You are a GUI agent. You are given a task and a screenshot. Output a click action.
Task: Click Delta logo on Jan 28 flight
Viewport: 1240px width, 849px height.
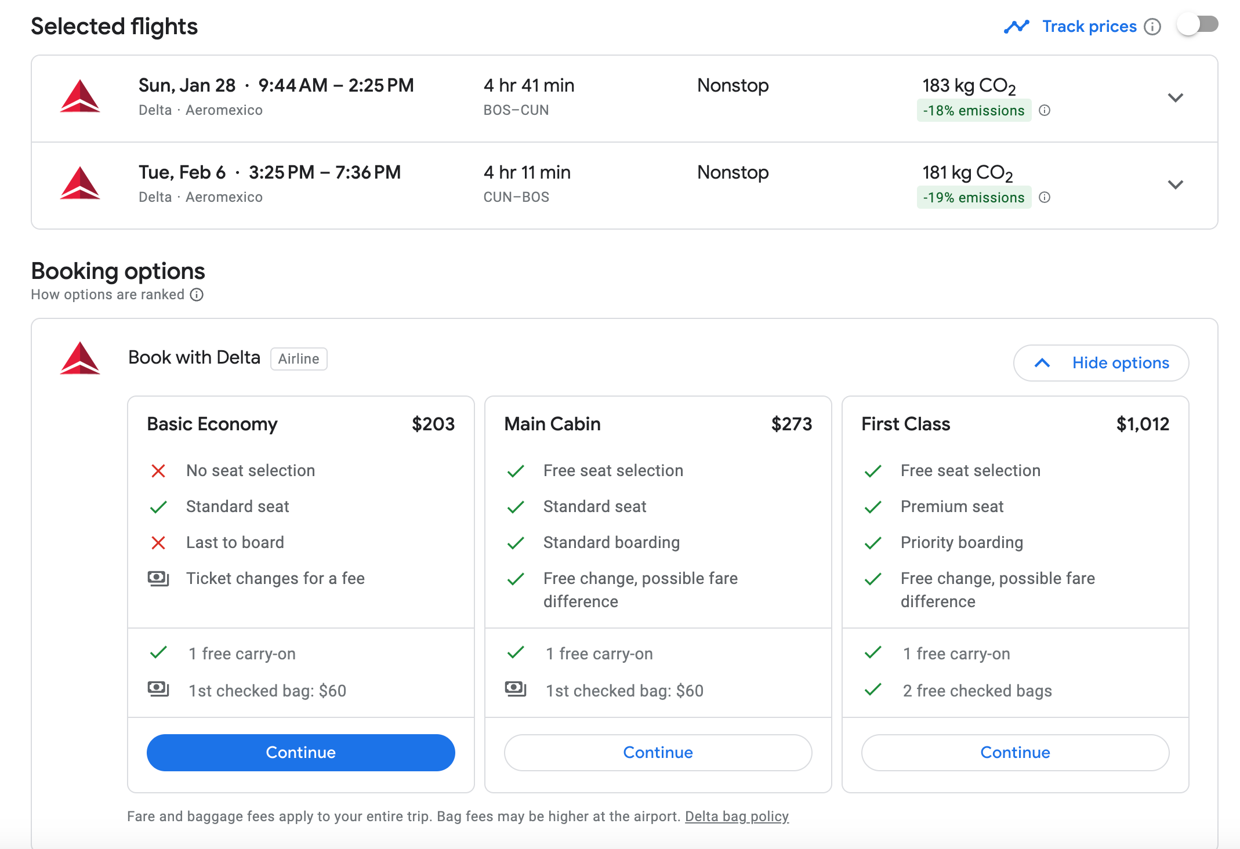[x=80, y=96]
